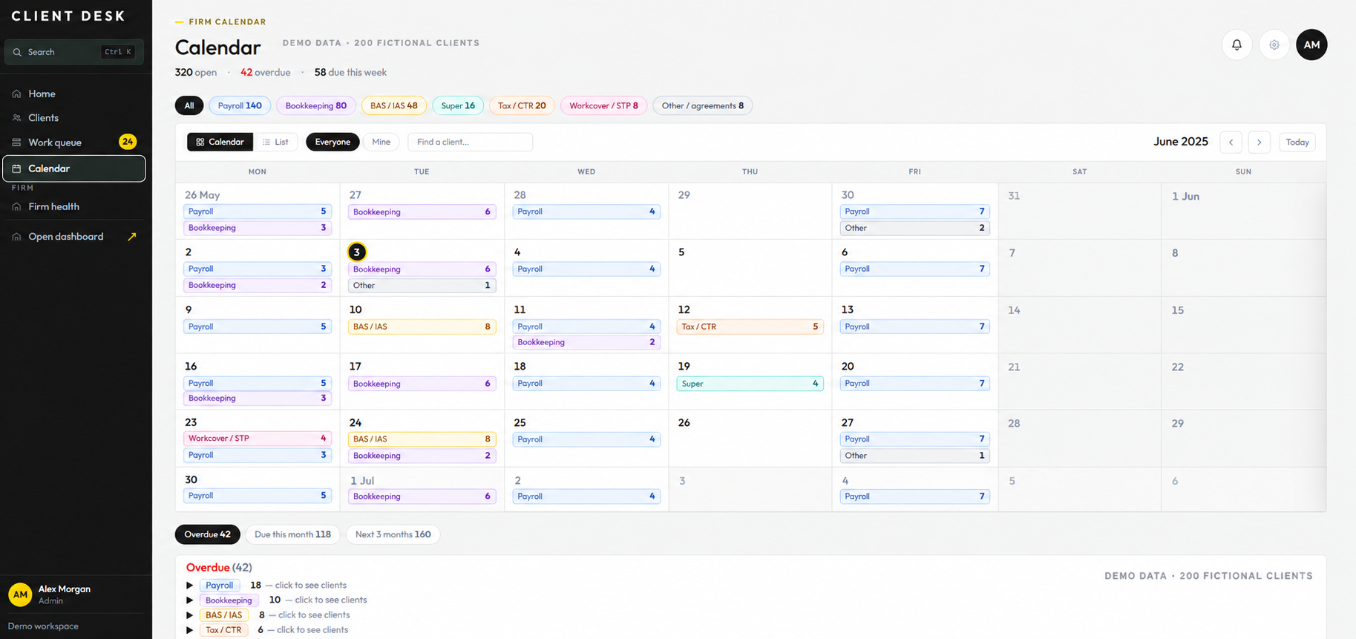The width and height of the screenshot is (1356, 639).
Task: Filter by Tax / CTR 20 pill
Action: click(x=522, y=105)
